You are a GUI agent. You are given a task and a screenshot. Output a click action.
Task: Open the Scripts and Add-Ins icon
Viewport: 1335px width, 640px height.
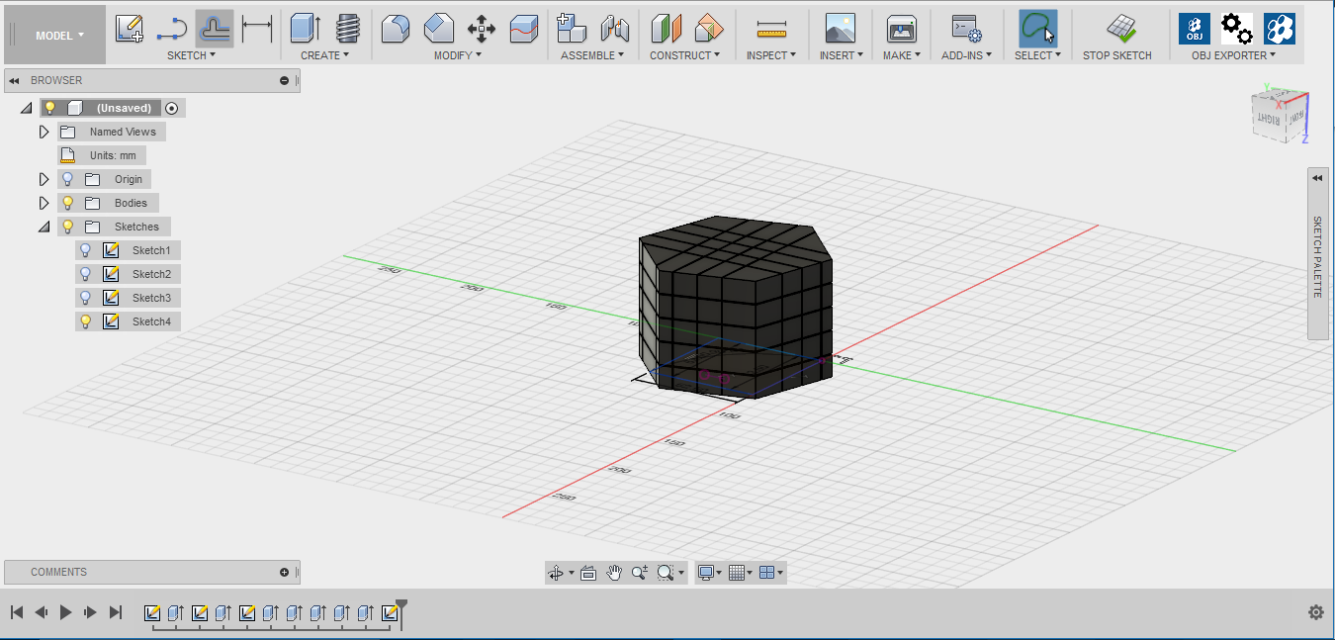point(965,29)
